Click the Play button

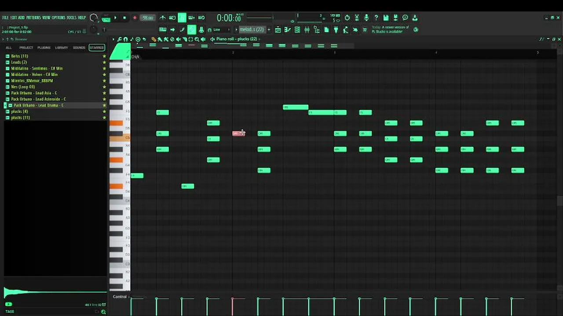point(115,18)
